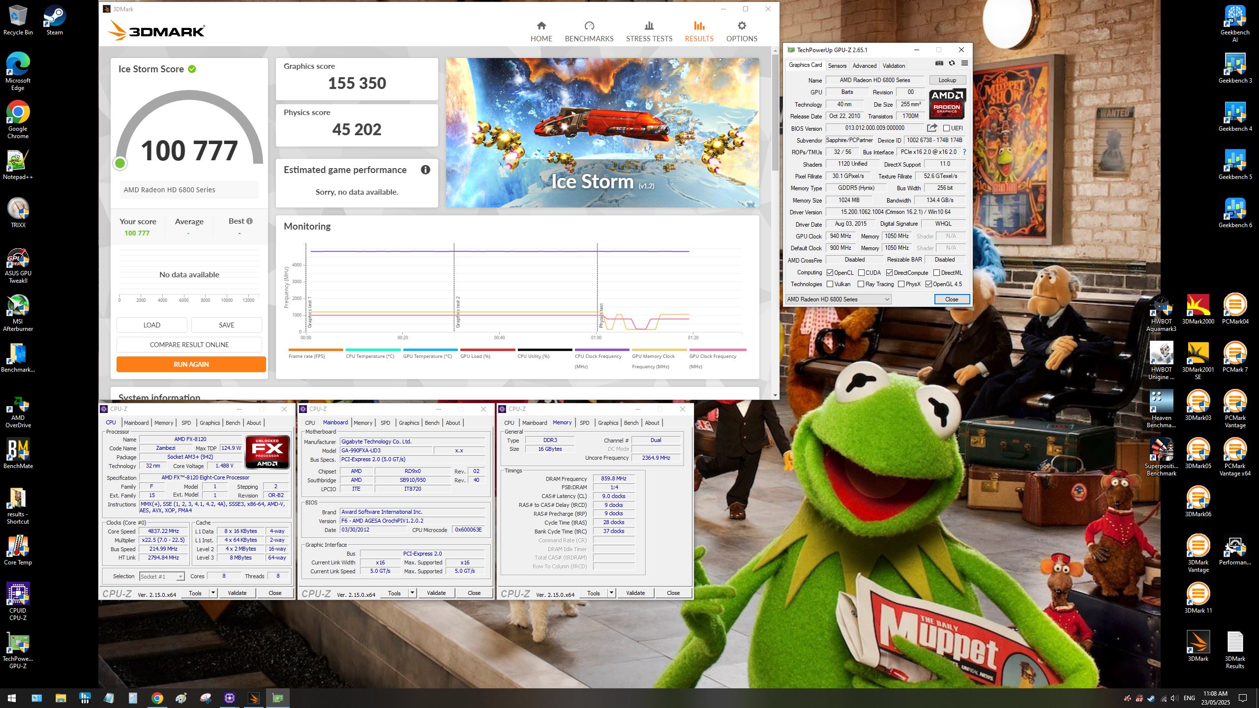1259x708 pixels.
Task: Click the GPU-Z refresh icon
Action: (952, 63)
